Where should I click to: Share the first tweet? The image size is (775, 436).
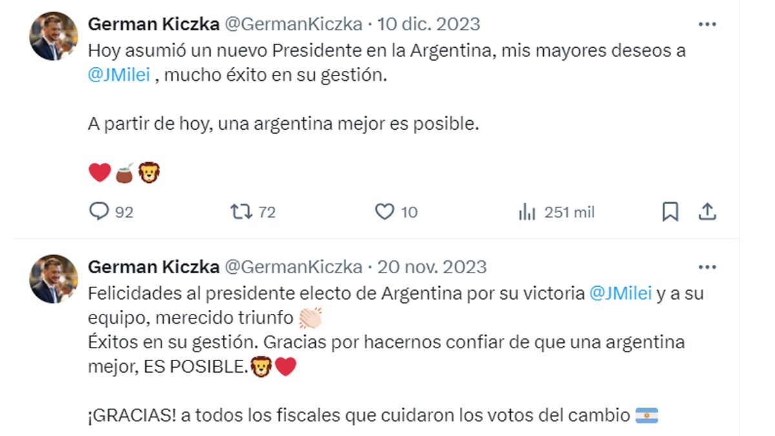pos(707,211)
